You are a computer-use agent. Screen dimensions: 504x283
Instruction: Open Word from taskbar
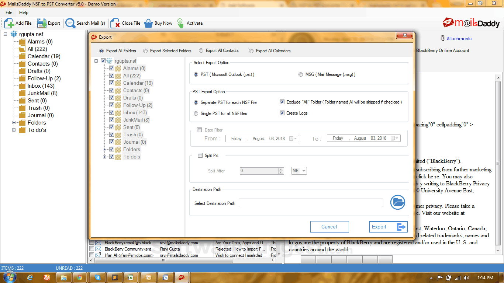166,277
